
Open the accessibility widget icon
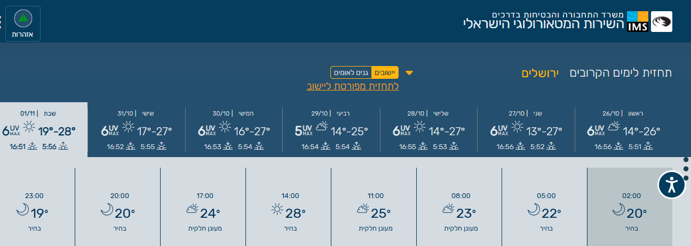[x=671, y=185]
